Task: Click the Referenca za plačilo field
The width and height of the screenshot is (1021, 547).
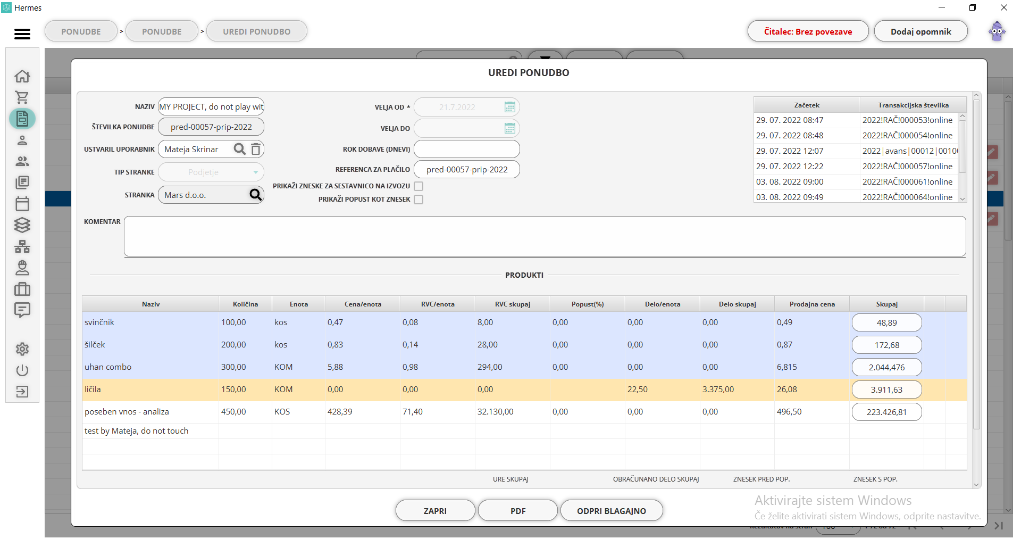Action: point(467,169)
